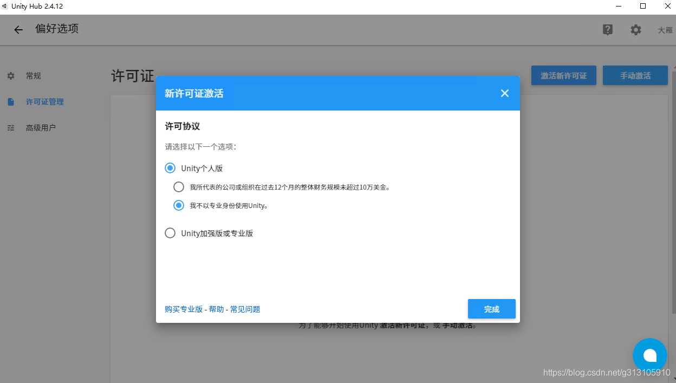Image resolution: width=676 pixels, height=383 pixels.
Task: Click the 完成 button
Action: (x=492, y=309)
